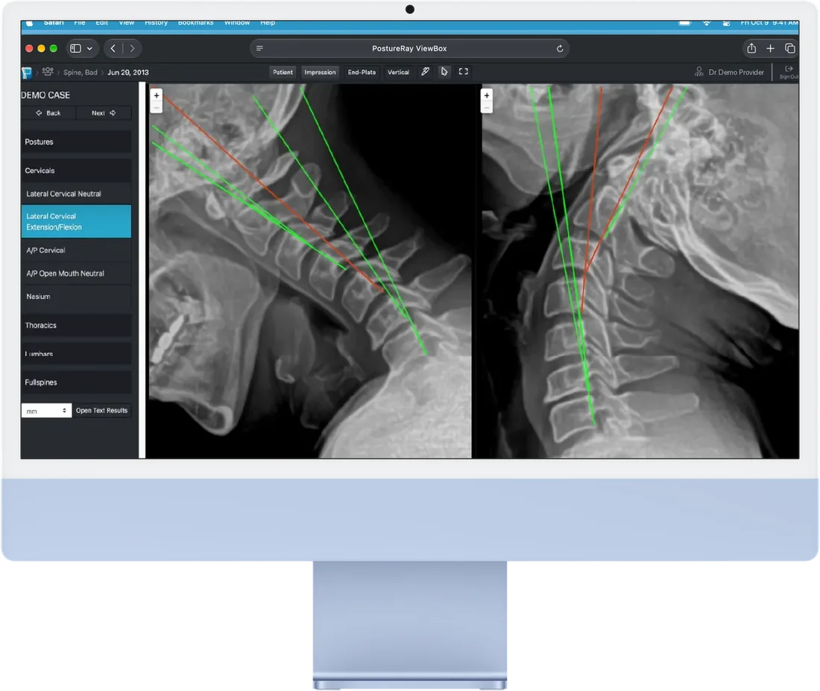The image size is (820, 691).
Task: Expand the Thoracics section
Action: coord(76,325)
